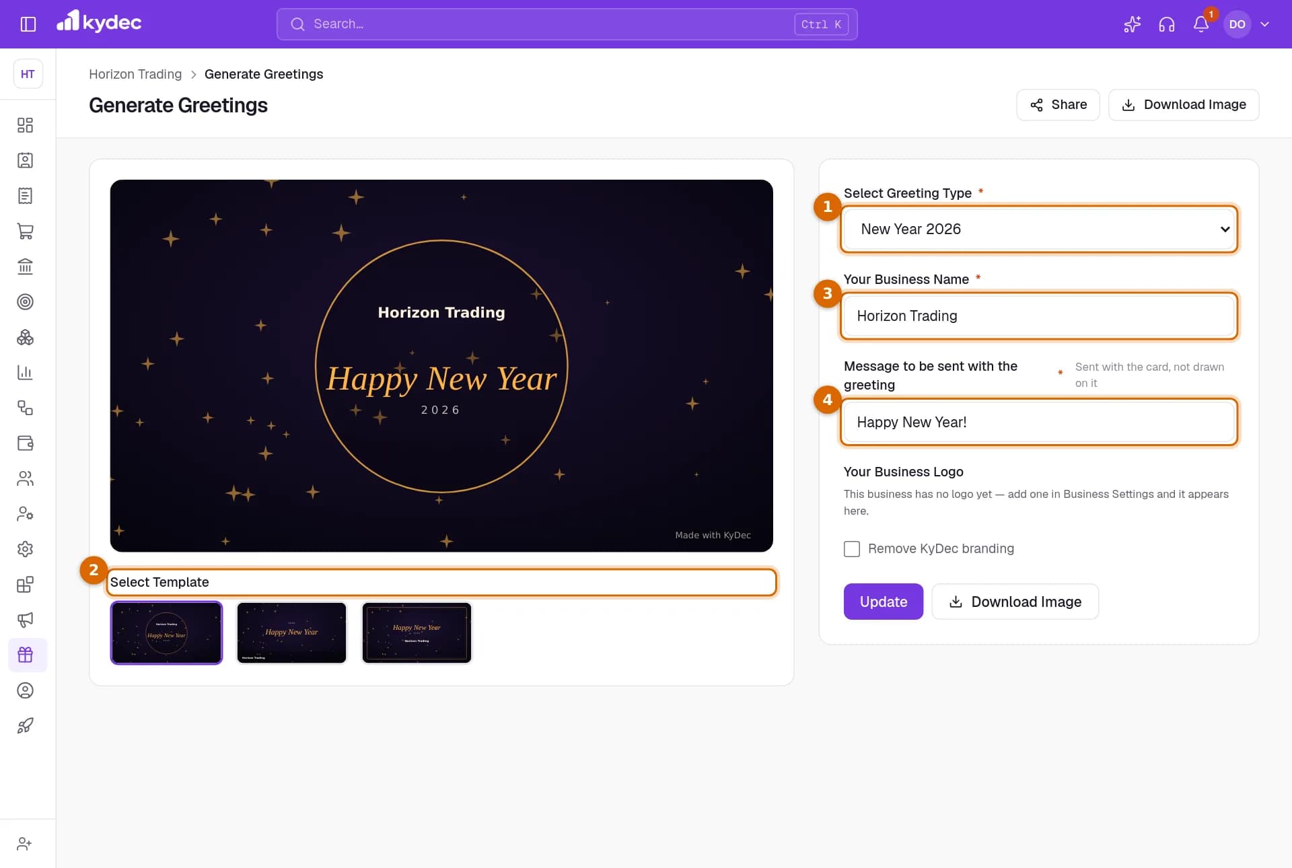This screenshot has width=1292, height=868.
Task: Open the bank building sidebar icon
Action: coord(25,266)
